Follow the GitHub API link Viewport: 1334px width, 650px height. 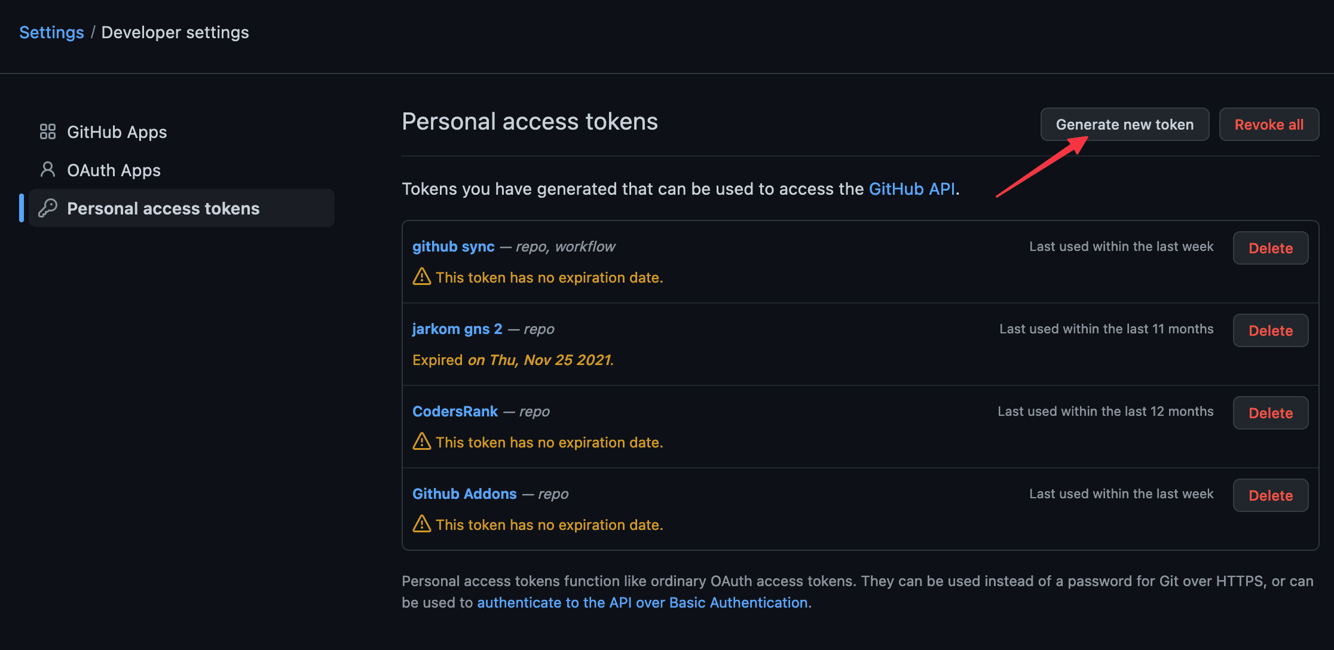click(x=911, y=189)
